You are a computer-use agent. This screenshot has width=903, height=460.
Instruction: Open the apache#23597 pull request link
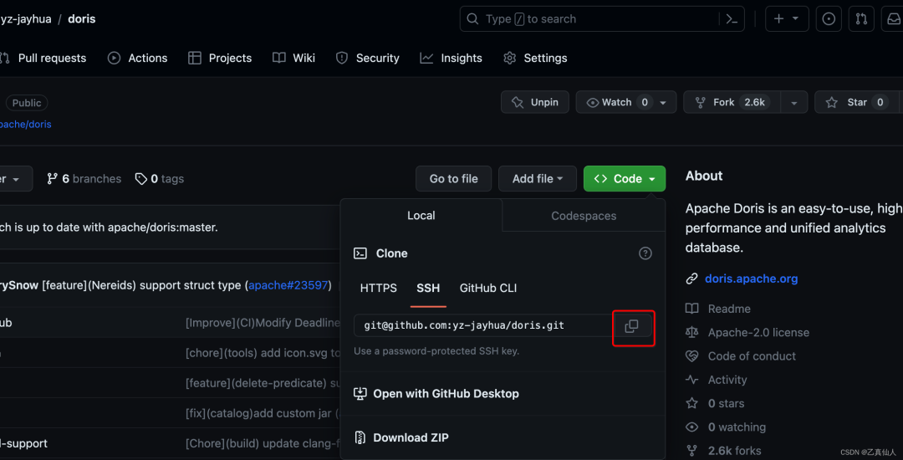click(288, 285)
